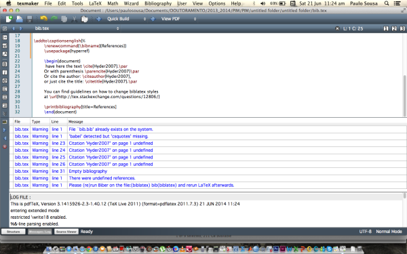Click the red stop process icon

click(x=5, y=147)
